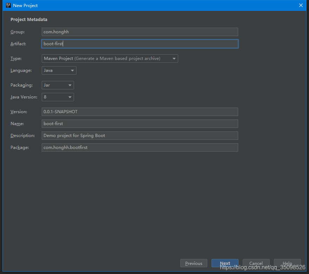
Task: Click the Description: label
Action: 23,136
